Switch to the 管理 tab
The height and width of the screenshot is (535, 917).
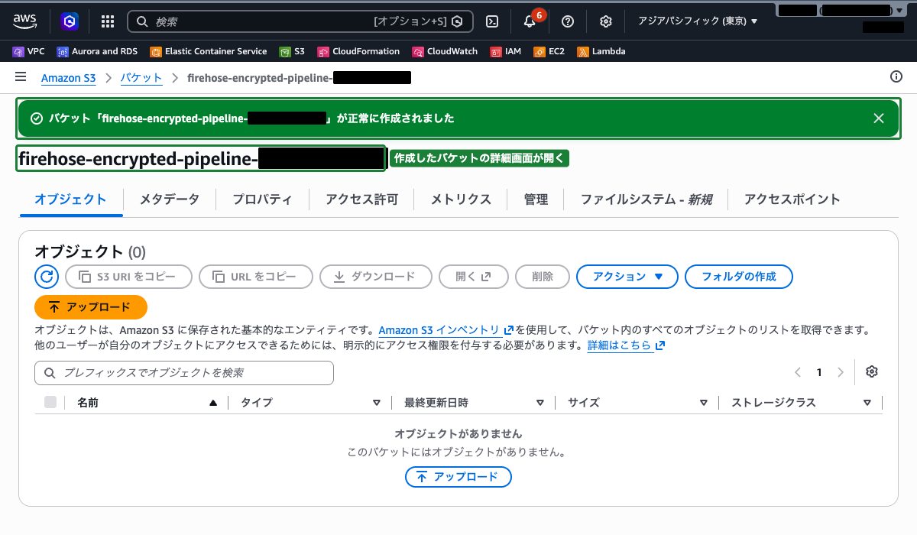[x=536, y=199]
